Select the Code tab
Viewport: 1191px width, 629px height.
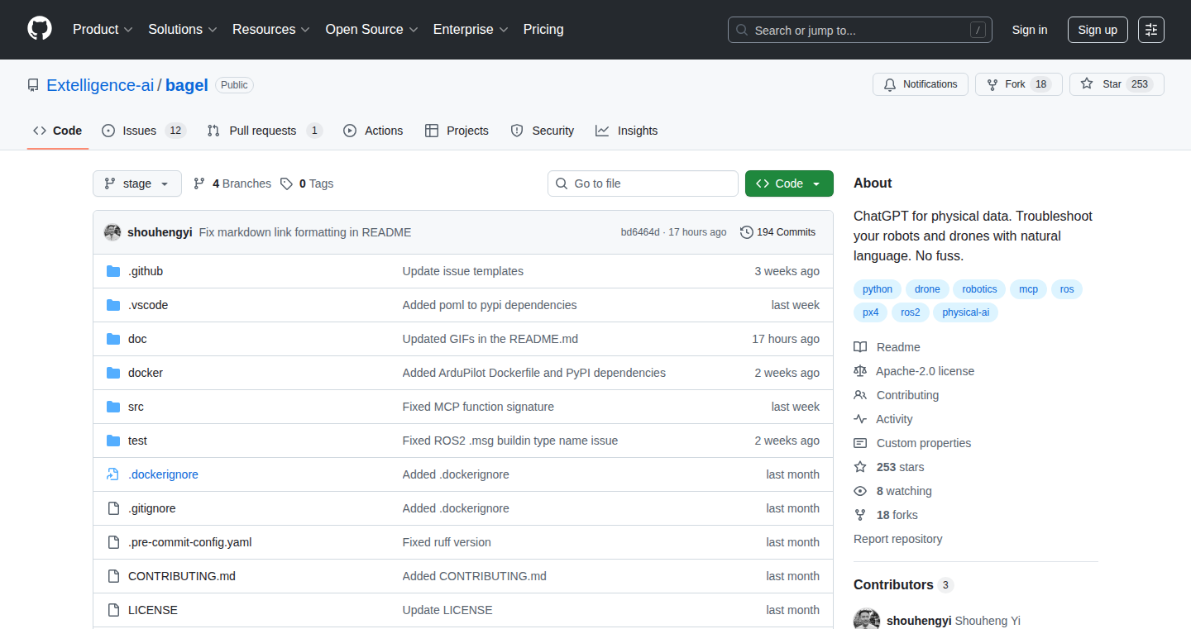click(x=58, y=131)
